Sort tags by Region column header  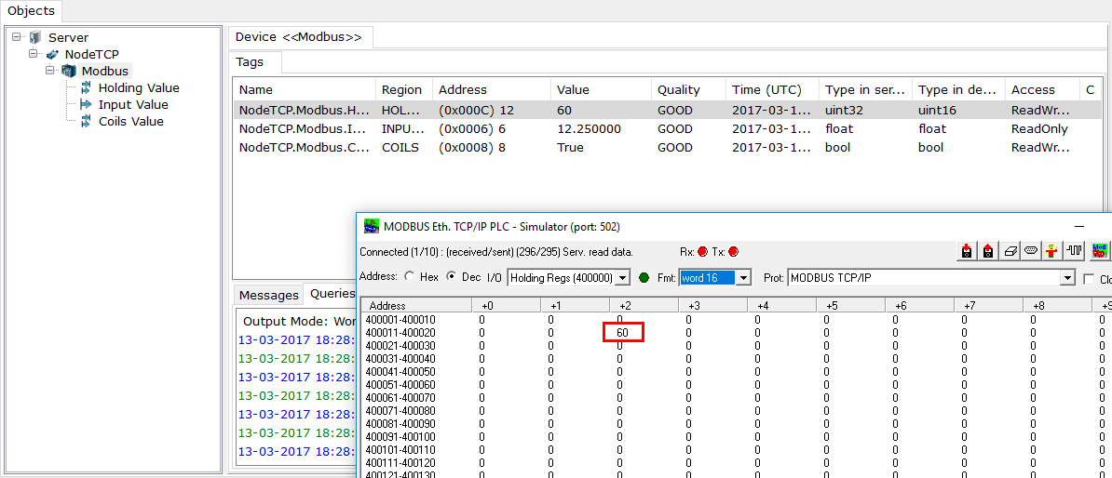tap(403, 90)
